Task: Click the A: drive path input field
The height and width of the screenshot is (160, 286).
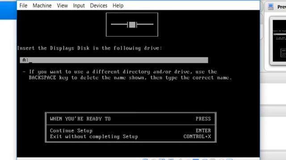Action: click(114, 60)
